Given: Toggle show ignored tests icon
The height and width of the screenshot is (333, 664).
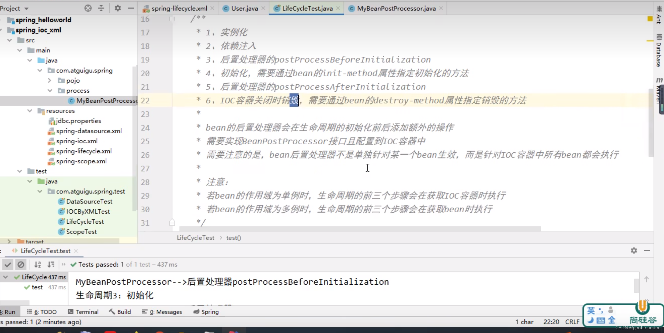Looking at the screenshot, I should coord(21,264).
